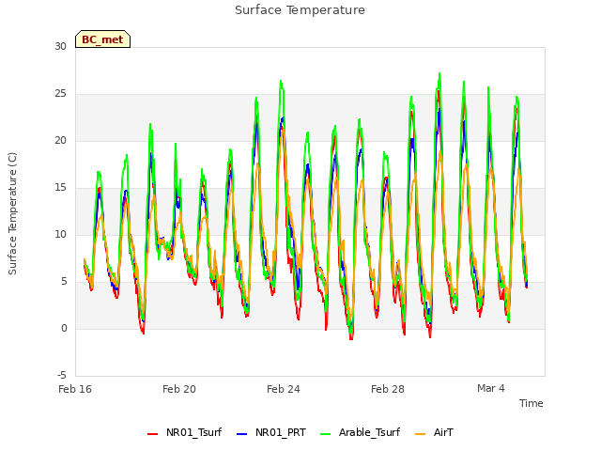Click the 30 y-axis tick label
The height and width of the screenshot is (451, 601).
[60, 46]
